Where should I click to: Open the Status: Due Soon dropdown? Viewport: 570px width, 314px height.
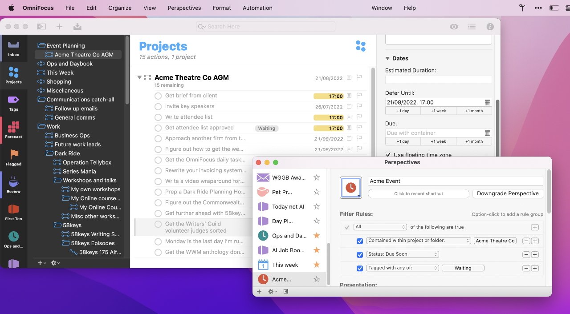(403, 254)
